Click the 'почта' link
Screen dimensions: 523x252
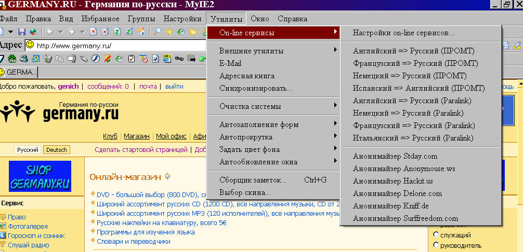(148, 87)
